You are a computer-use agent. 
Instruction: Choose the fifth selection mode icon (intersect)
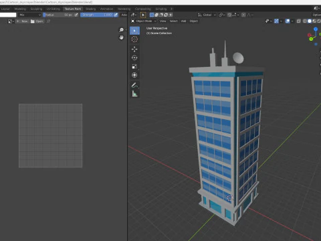tap(171, 15)
